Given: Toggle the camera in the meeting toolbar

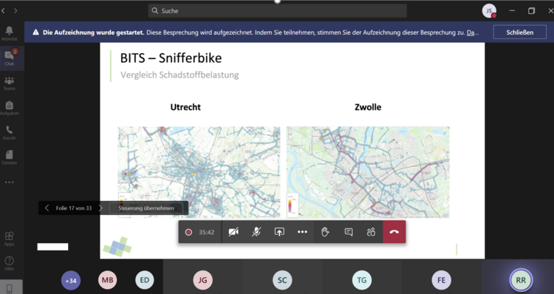Looking at the screenshot, I should (233, 232).
